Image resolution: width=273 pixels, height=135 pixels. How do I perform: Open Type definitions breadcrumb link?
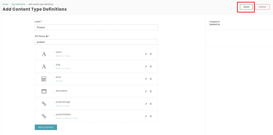tap(18, 4)
